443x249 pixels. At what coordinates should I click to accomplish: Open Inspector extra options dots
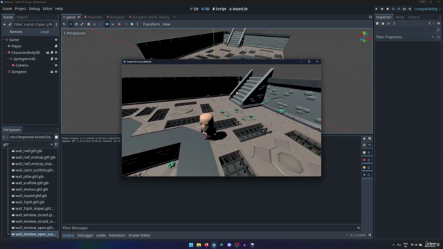click(394, 24)
